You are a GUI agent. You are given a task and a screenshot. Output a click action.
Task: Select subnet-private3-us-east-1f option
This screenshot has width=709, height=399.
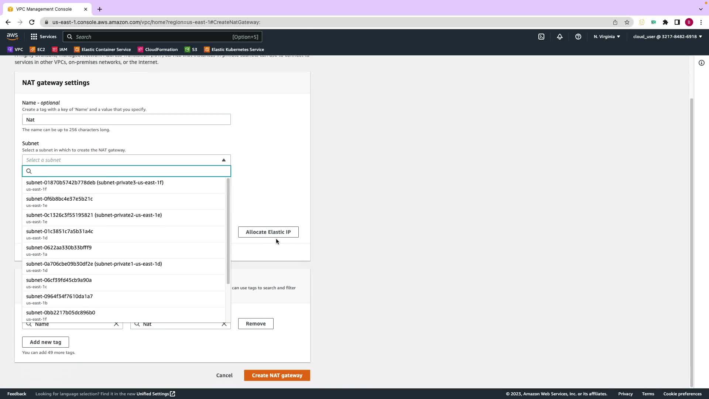click(95, 185)
